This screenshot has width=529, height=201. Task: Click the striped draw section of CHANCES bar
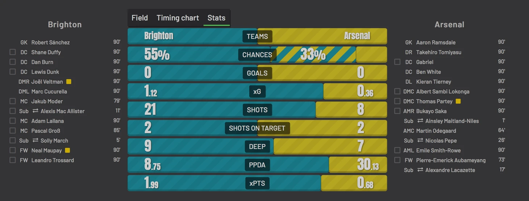pyautogui.click(x=313, y=54)
